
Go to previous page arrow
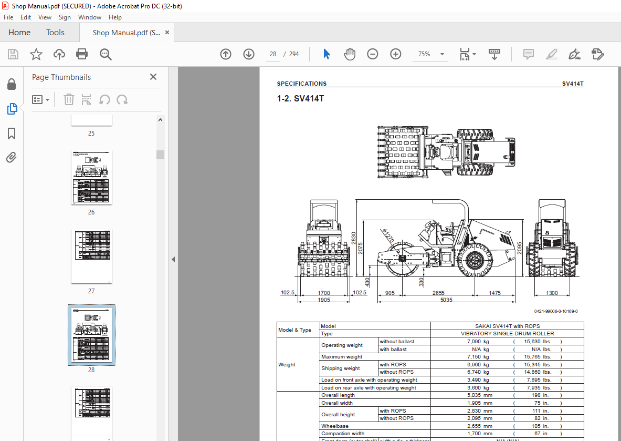coord(226,54)
